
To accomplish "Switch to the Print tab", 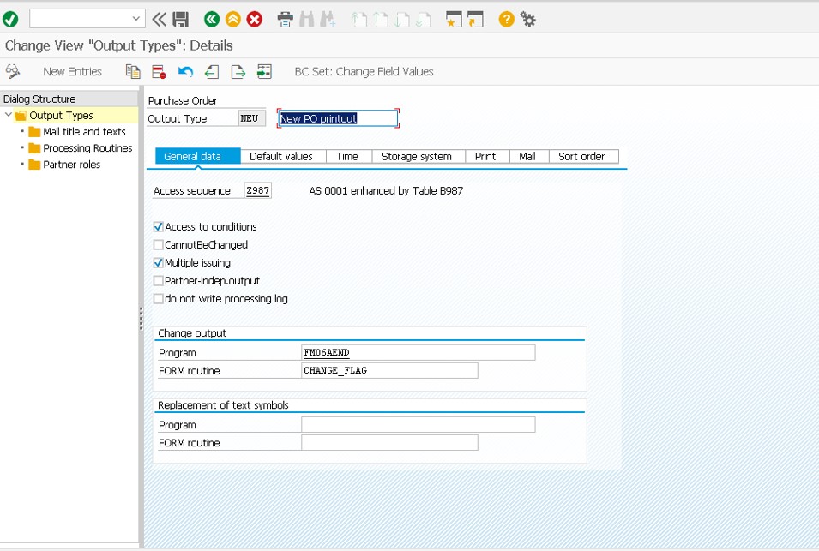I will pos(487,156).
